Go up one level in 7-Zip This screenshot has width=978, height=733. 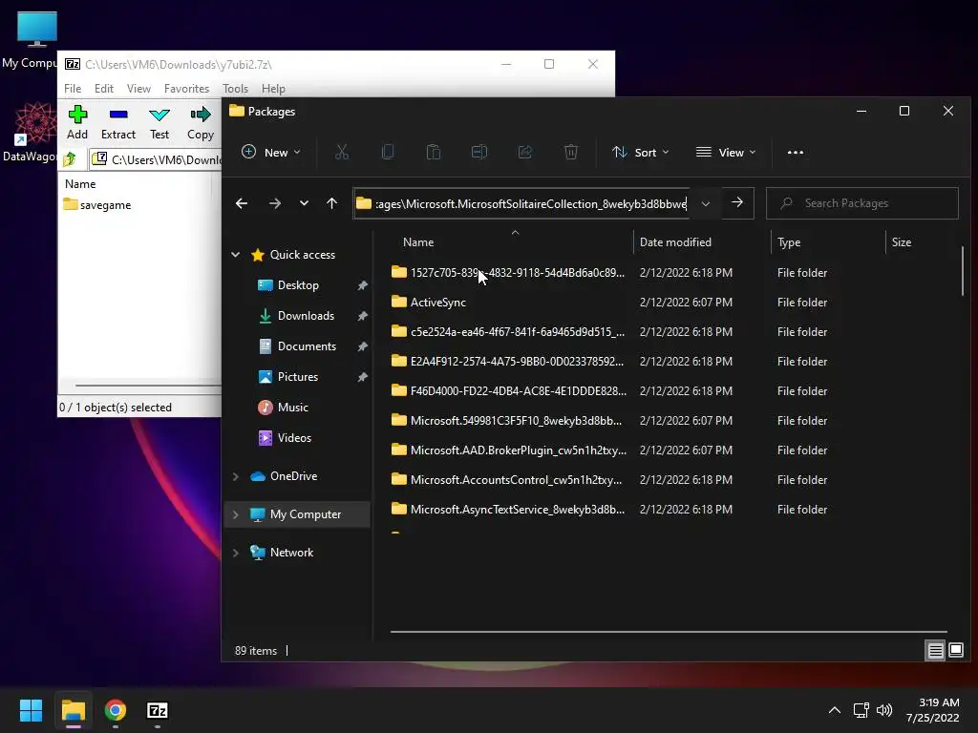(69, 159)
